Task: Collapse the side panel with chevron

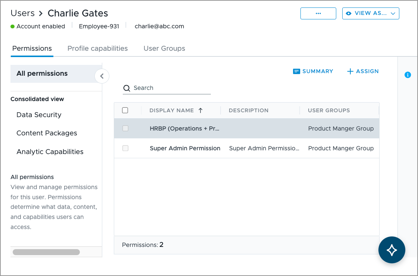Action: (102, 76)
